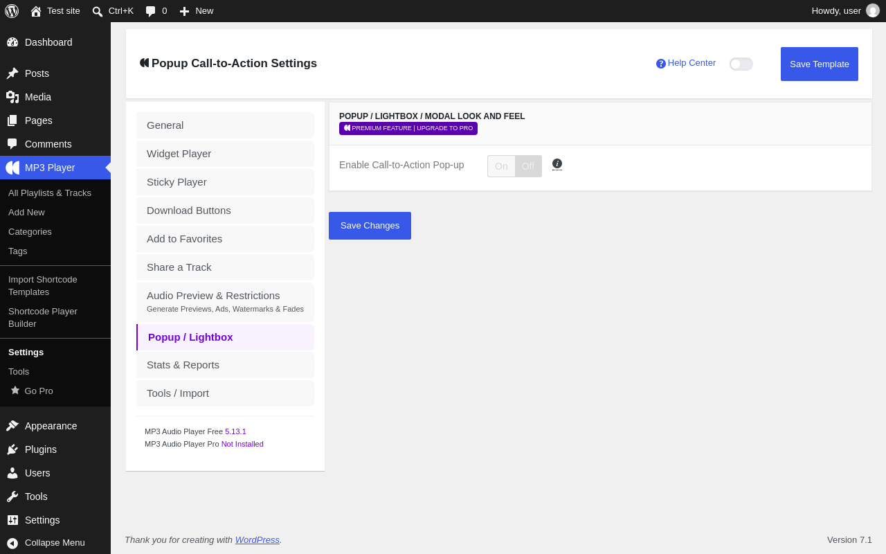Click the Save Template button
Screen dimensions: 886x554
[x=820, y=64]
